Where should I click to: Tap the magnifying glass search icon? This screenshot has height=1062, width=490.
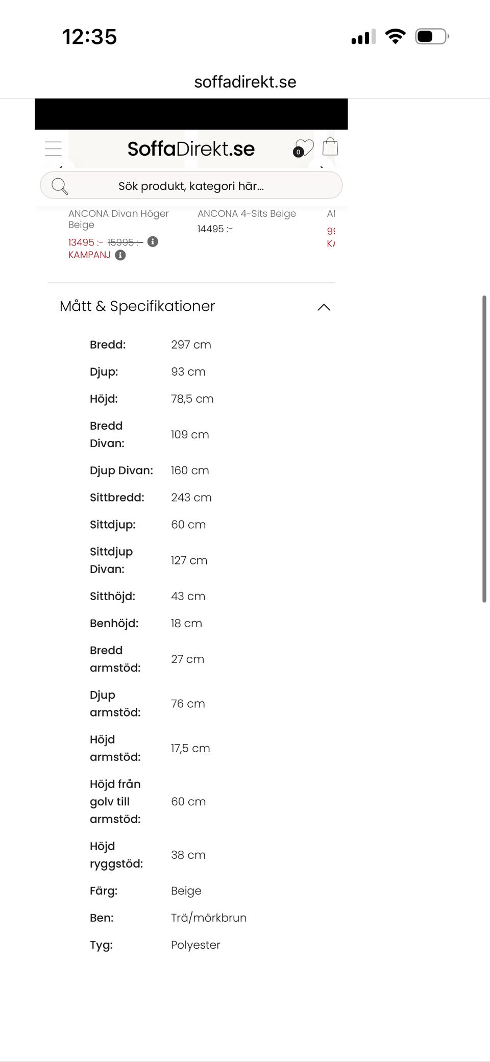click(x=60, y=186)
